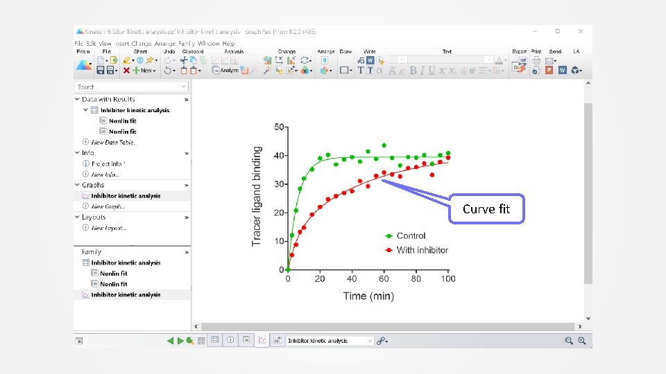Collapse the Graphs section
Viewport: 666px width, 374px height.
[77, 185]
